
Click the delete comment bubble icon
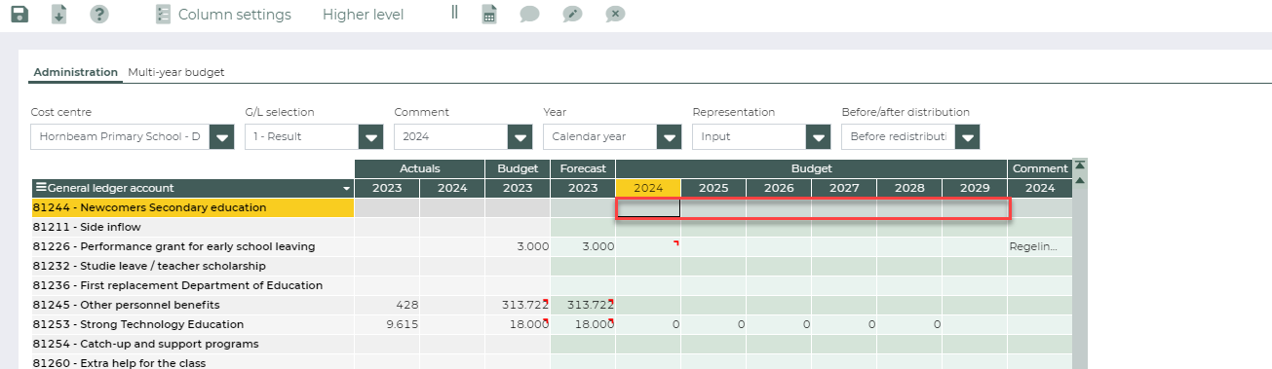[x=614, y=15]
